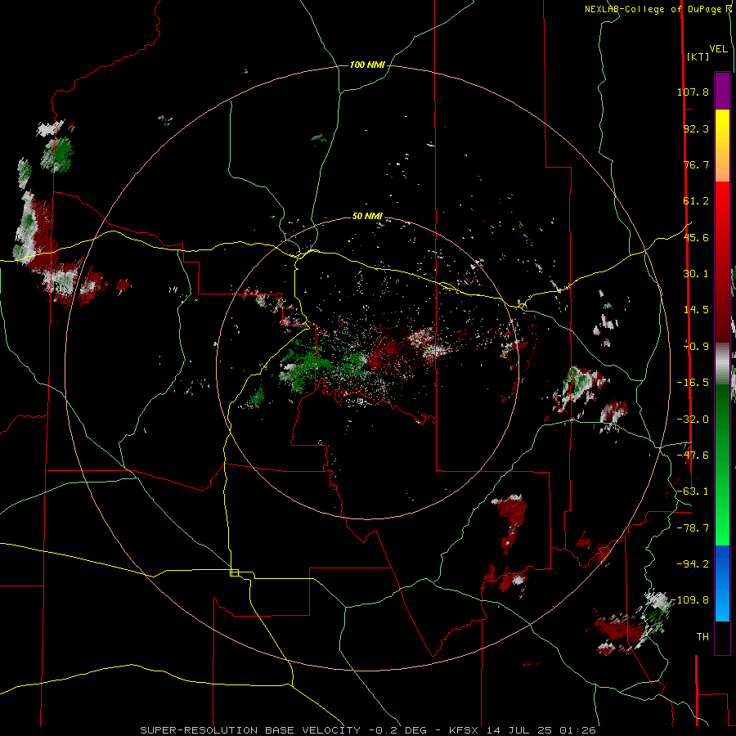Click the -94.2 velocity scale value

pos(693,563)
